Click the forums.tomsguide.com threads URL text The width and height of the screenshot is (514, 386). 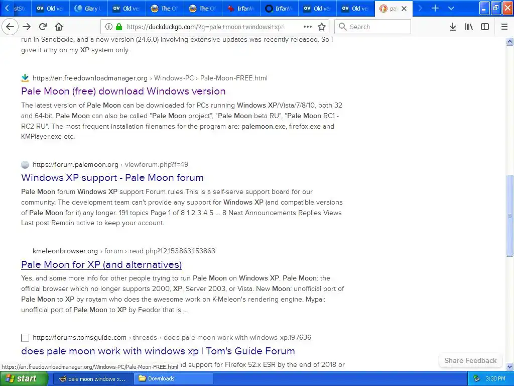(172, 337)
